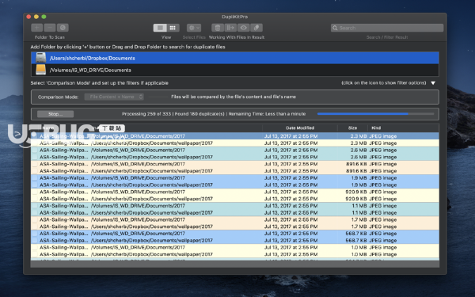Click the '+' add folder button
This screenshot has width=475, height=297.
(37, 28)
